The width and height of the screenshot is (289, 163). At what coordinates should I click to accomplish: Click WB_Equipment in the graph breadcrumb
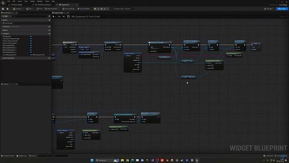[x=79, y=16]
